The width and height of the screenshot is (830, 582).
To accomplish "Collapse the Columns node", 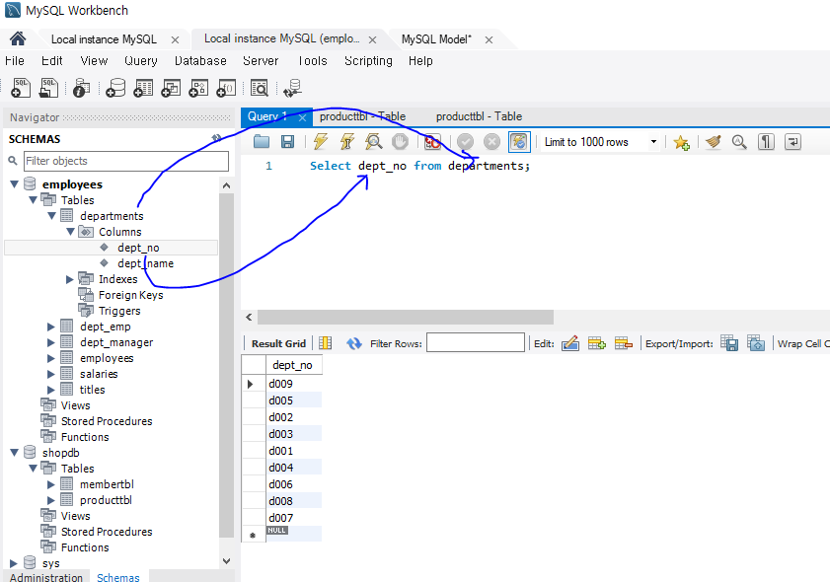I will click(70, 232).
